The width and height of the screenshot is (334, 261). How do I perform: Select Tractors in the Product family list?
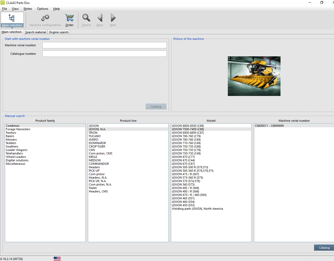11,133
